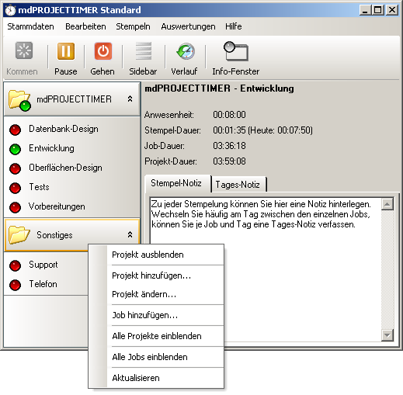Click the Job-Dauer value 03:36:18
Viewport: 403px width, 395px height.
(229, 146)
